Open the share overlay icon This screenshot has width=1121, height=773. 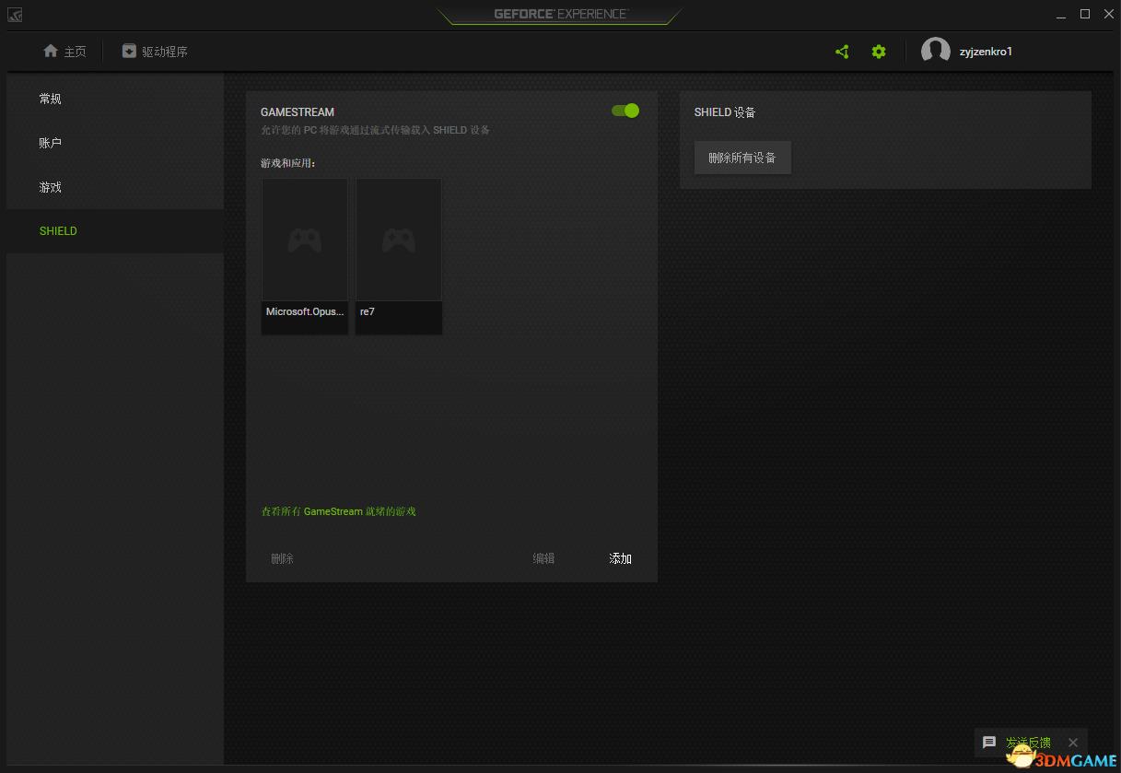click(x=842, y=52)
